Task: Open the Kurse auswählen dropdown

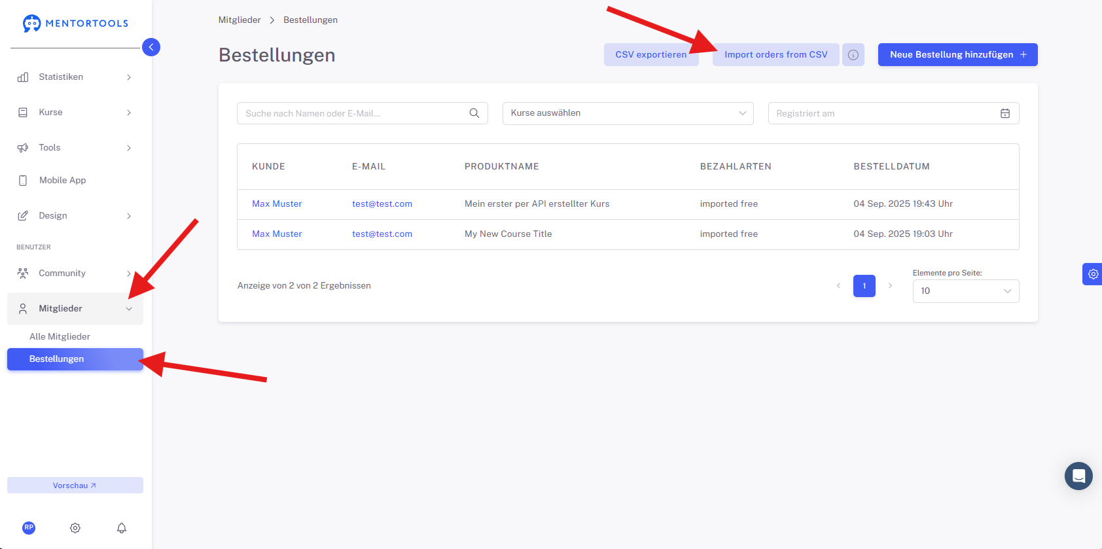Action: click(x=628, y=113)
